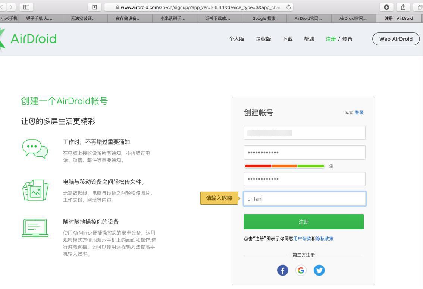Image resolution: width=423 pixels, height=289 pixels.
Task: Open the 企业版 nav menu
Action: [x=263, y=39]
